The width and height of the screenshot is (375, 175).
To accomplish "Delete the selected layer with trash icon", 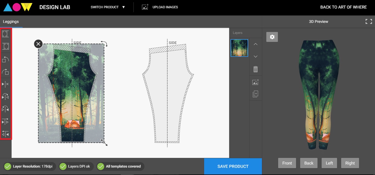I will pos(256,69).
